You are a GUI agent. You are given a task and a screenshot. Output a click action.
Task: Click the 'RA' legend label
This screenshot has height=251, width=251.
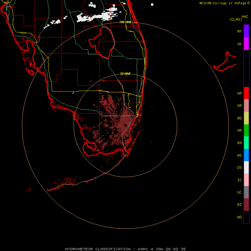(239, 143)
